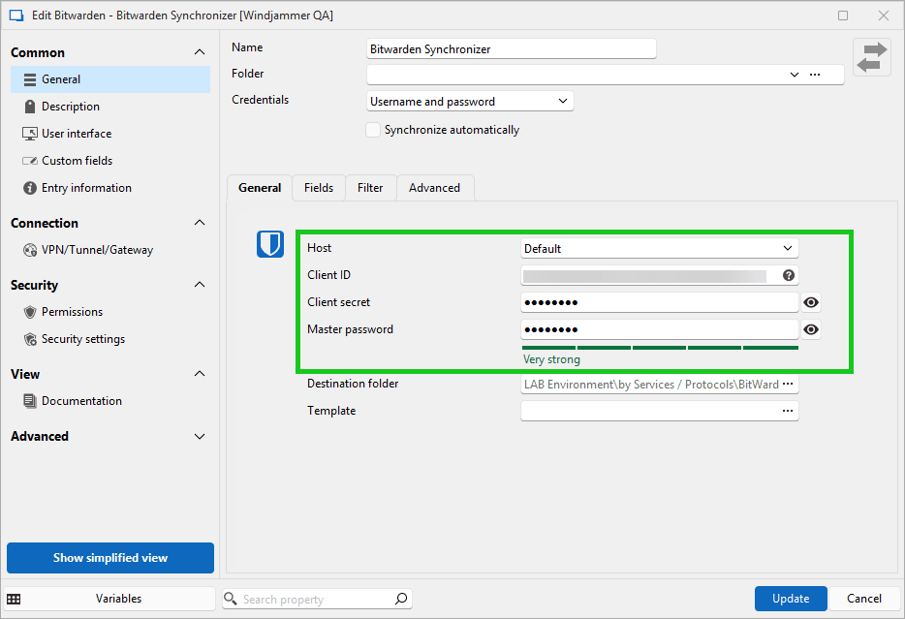Screen dimensions: 905x619
Task: Expand the Advanced section in sidebar
Action: pyautogui.click(x=200, y=437)
